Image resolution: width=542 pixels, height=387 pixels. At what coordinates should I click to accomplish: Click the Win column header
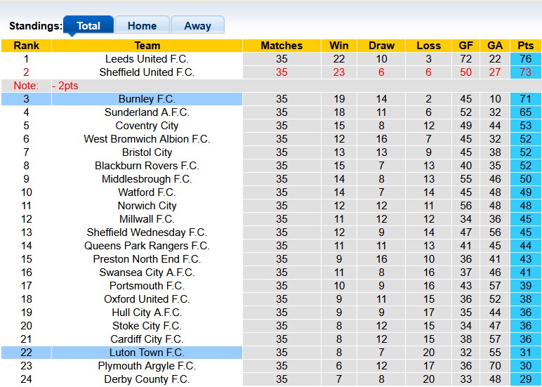coord(339,46)
